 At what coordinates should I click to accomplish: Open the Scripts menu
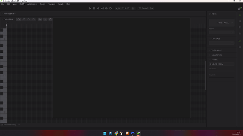(x=61, y=4)
